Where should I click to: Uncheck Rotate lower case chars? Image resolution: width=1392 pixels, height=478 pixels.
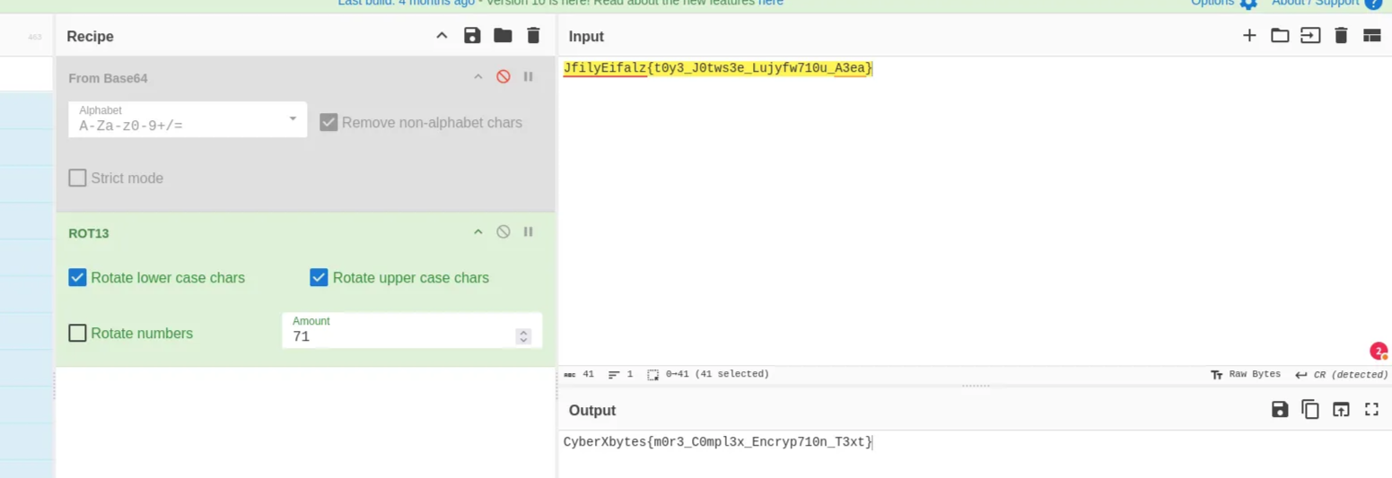pos(78,278)
